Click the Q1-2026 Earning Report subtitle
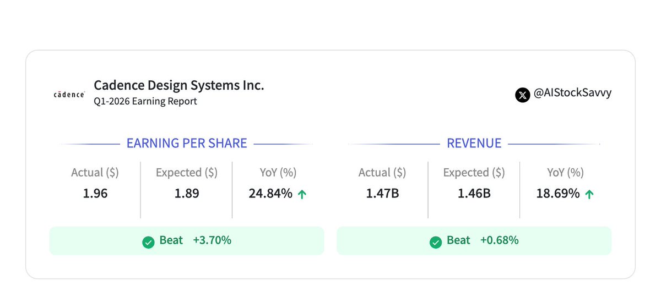 point(145,101)
